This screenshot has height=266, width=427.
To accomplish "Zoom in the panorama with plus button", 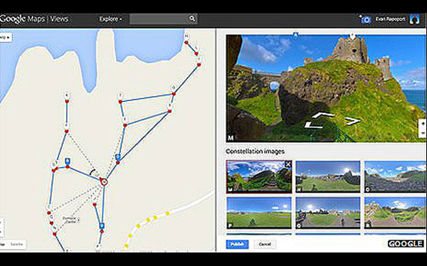I will (x=423, y=123).
